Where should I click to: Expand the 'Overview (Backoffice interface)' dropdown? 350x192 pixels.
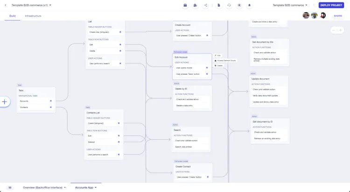click(65, 187)
